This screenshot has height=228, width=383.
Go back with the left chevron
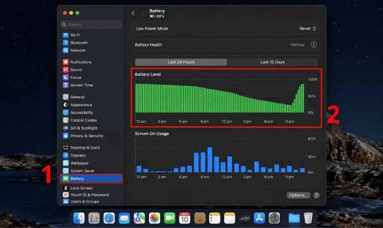[133, 13]
